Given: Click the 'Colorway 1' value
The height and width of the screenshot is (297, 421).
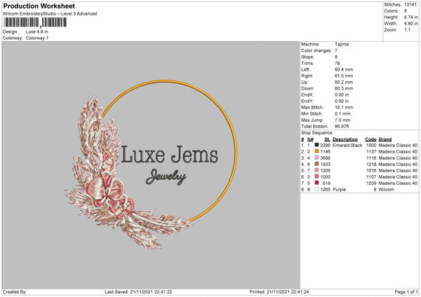Looking at the screenshot, I should pyautogui.click(x=37, y=38).
